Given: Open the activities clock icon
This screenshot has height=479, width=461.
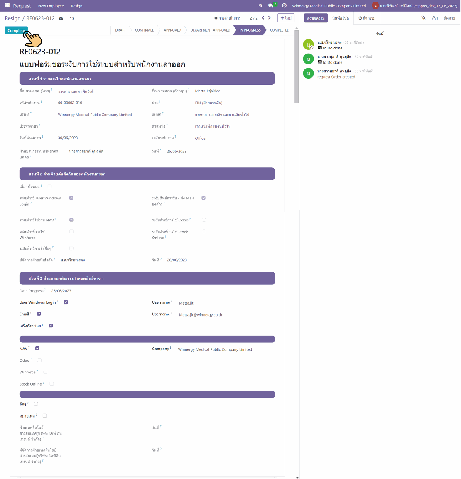Looking at the screenshot, I should pyautogui.click(x=284, y=6).
